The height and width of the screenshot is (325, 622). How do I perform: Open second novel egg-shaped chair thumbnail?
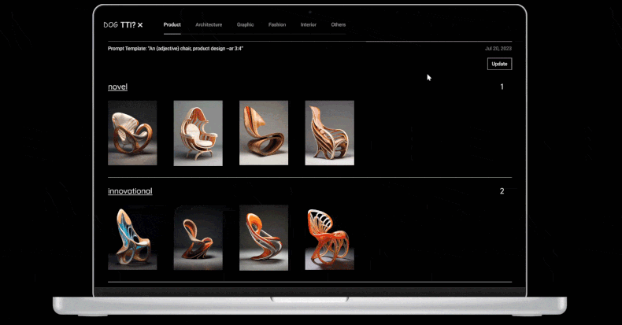(198, 133)
